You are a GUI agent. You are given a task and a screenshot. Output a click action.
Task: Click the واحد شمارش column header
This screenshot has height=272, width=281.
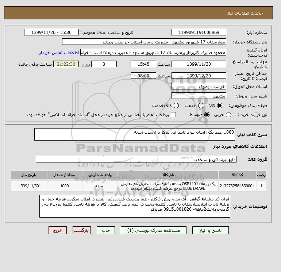(x=100, y=175)
